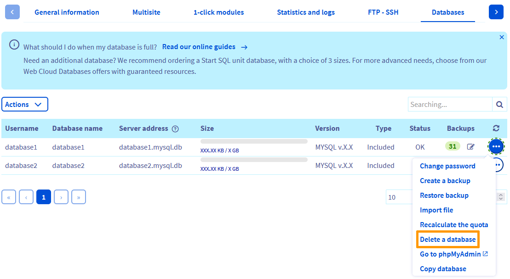Adjust rows count with the stepper arrows
Viewport: 510px width, 279px height.
pos(501,197)
